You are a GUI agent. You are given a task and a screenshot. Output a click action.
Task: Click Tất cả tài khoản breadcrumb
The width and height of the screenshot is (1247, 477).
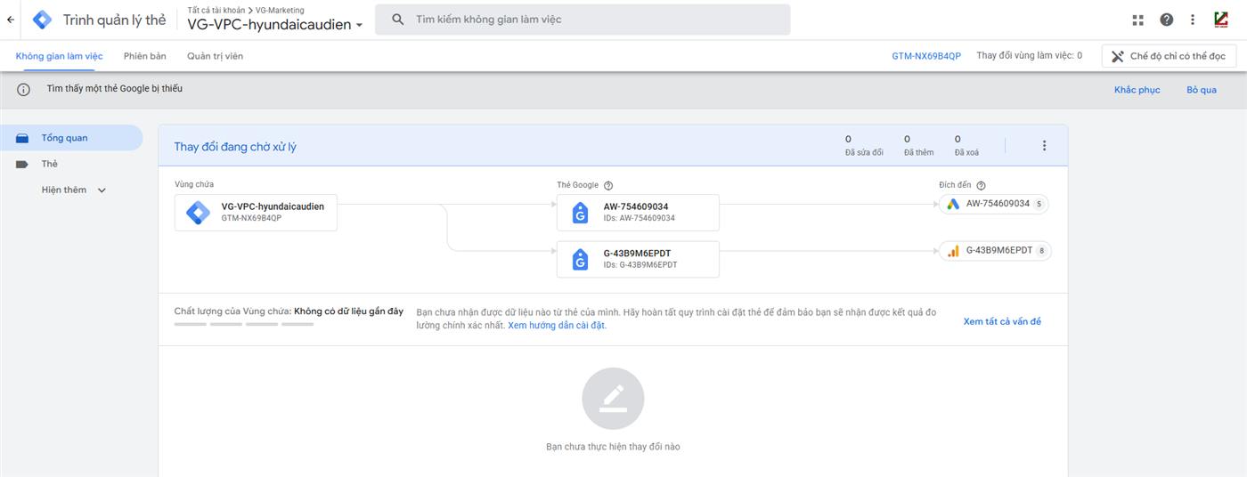coord(216,10)
